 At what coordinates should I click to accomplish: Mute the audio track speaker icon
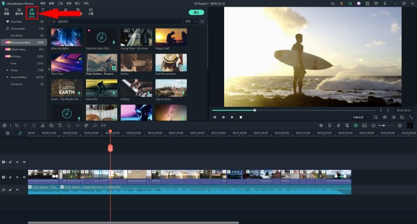tap(17, 190)
